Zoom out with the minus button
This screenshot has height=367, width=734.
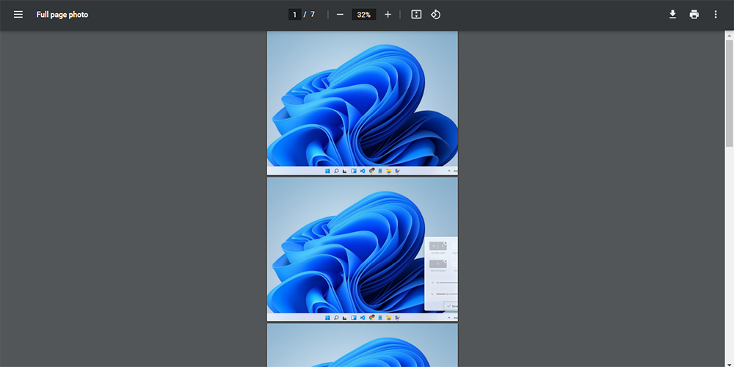341,15
